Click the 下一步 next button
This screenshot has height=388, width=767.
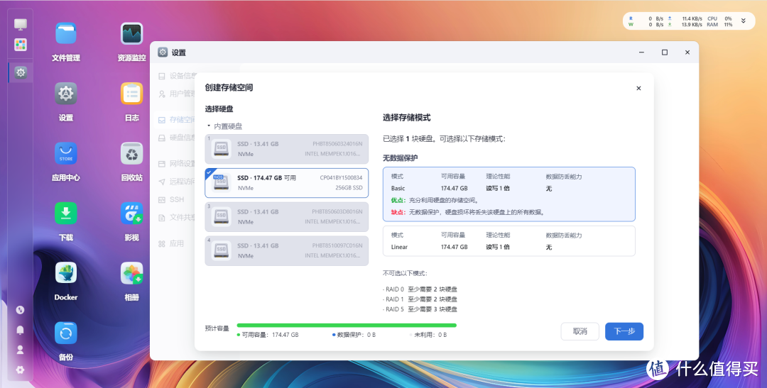pyautogui.click(x=624, y=331)
